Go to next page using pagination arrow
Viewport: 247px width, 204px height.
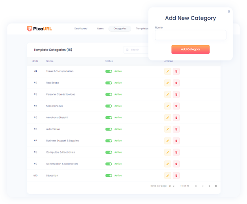tap(210, 186)
